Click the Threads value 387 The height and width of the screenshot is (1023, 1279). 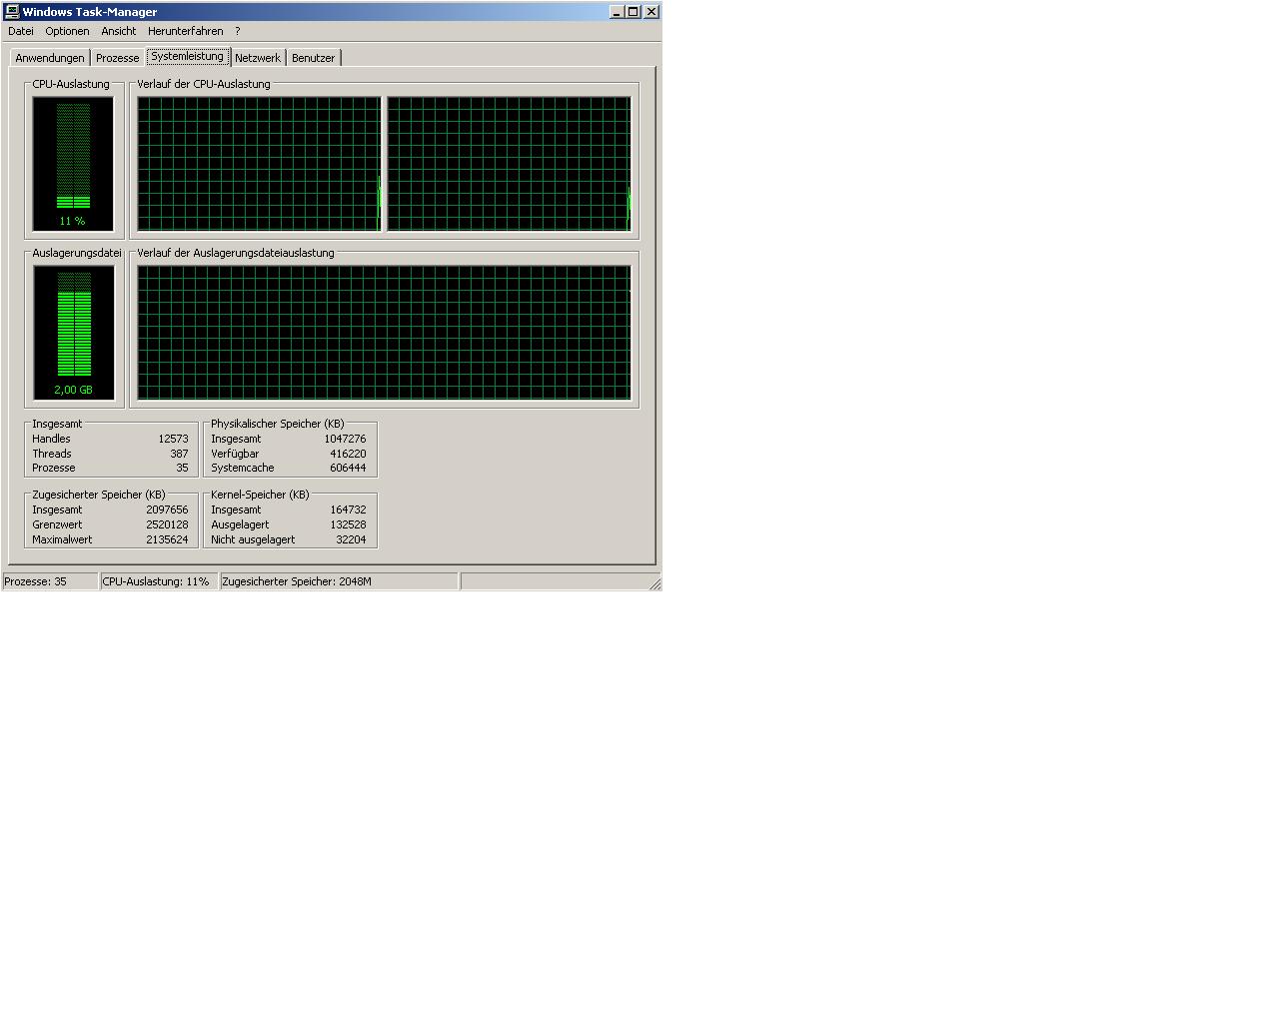(179, 454)
